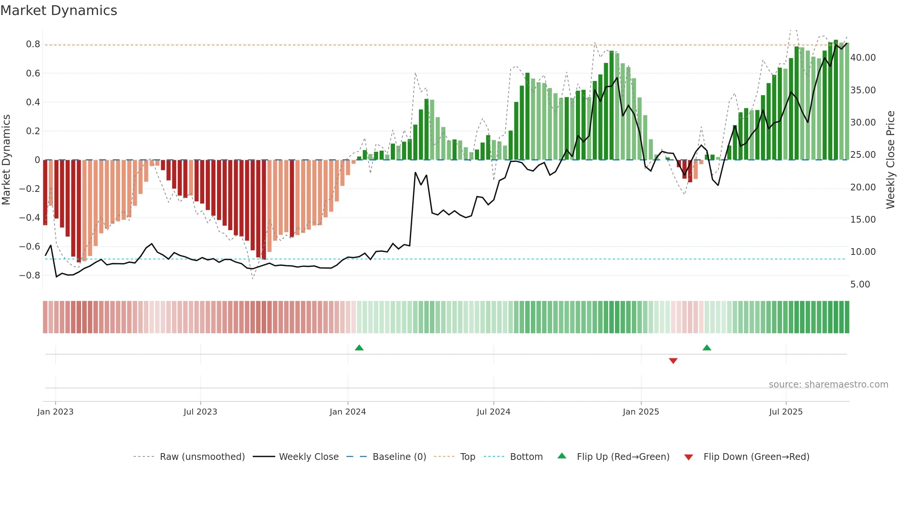Click the 0.8 left axis tick label
This screenshot has height=506, width=901.
tap(33, 44)
